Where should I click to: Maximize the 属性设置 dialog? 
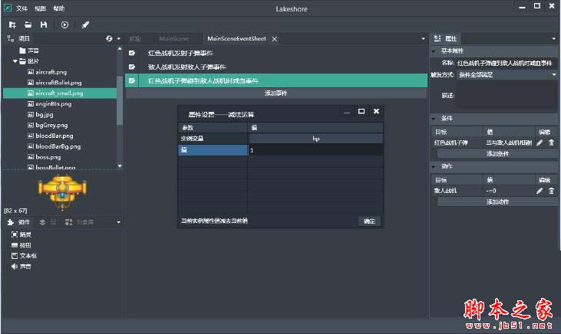pyautogui.click(x=361, y=111)
